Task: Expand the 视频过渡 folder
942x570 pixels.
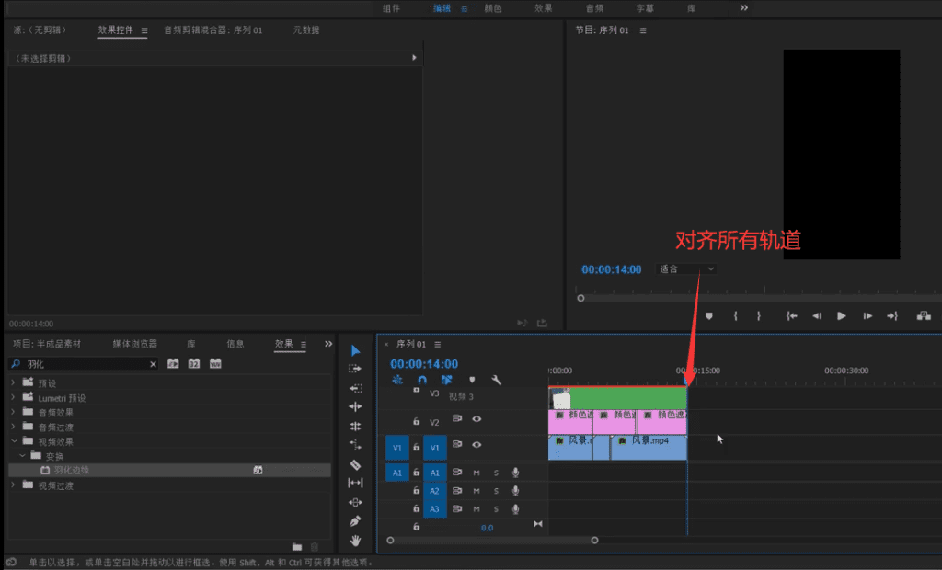Action: point(13,484)
